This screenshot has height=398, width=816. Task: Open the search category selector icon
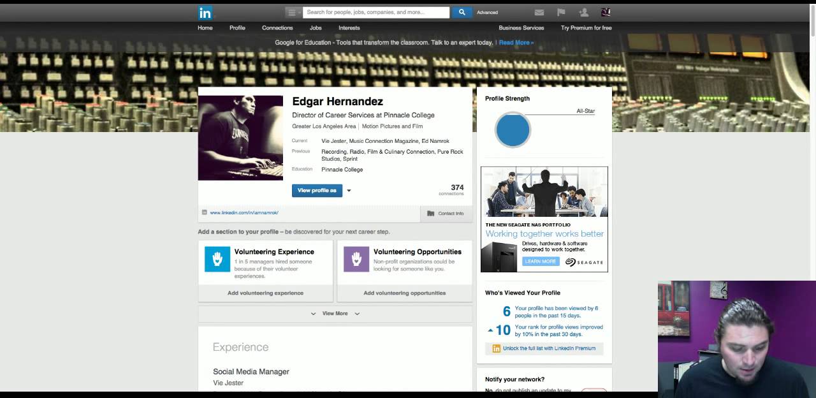point(293,12)
